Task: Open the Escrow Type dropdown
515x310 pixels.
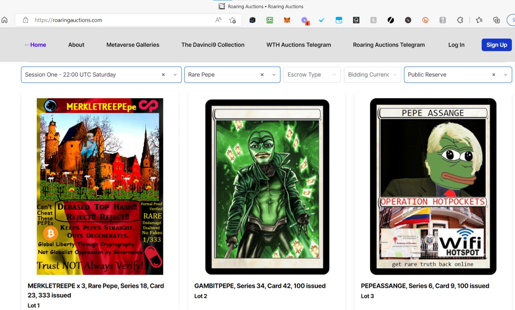Action: (x=312, y=75)
